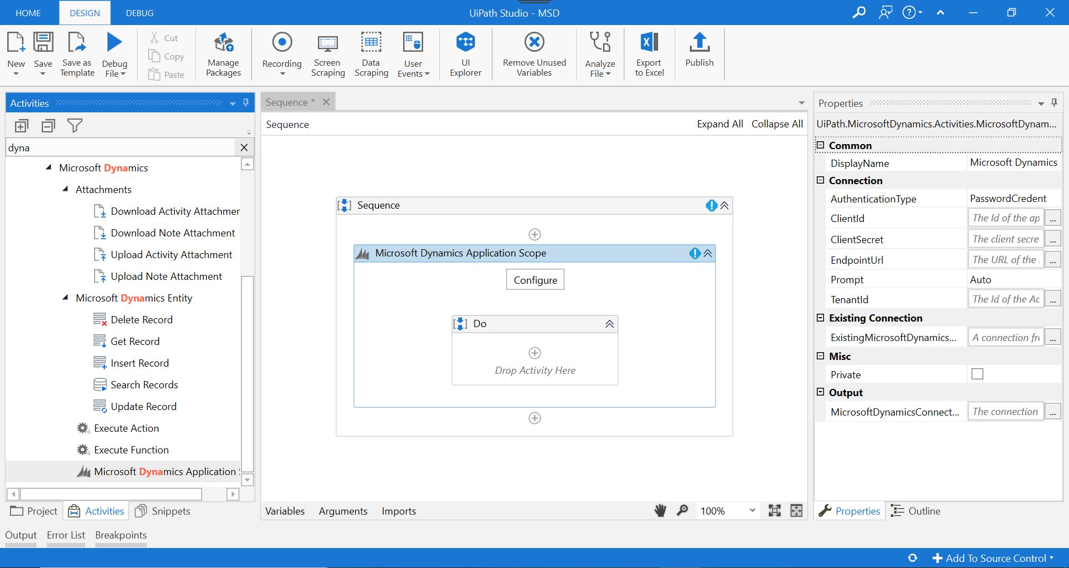Screen dimensions: 1069x568
Task: Collapse the Misc property group
Action: click(x=820, y=356)
